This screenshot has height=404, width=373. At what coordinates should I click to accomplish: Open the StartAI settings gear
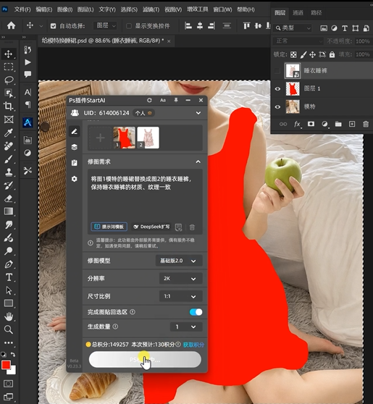75,179
